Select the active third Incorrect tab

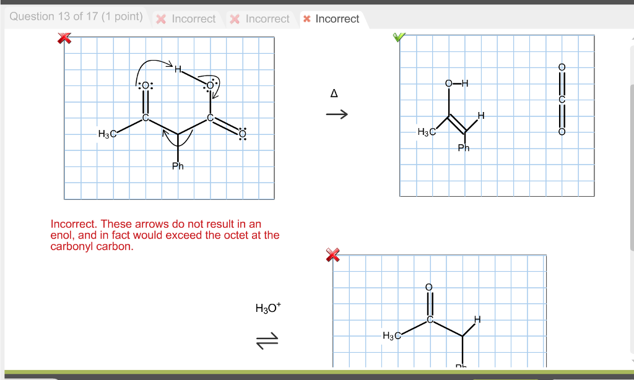pos(331,19)
